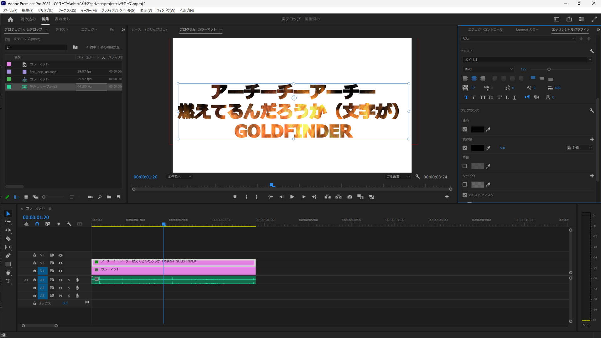Click the Extract button

[339, 197]
